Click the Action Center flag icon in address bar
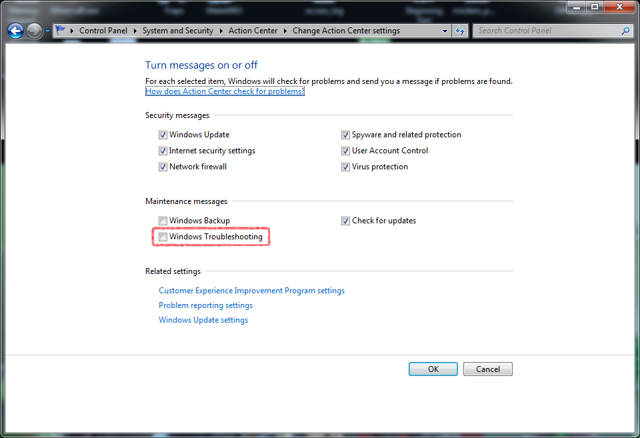The height and width of the screenshot is (438, 640). pos(61,30)
